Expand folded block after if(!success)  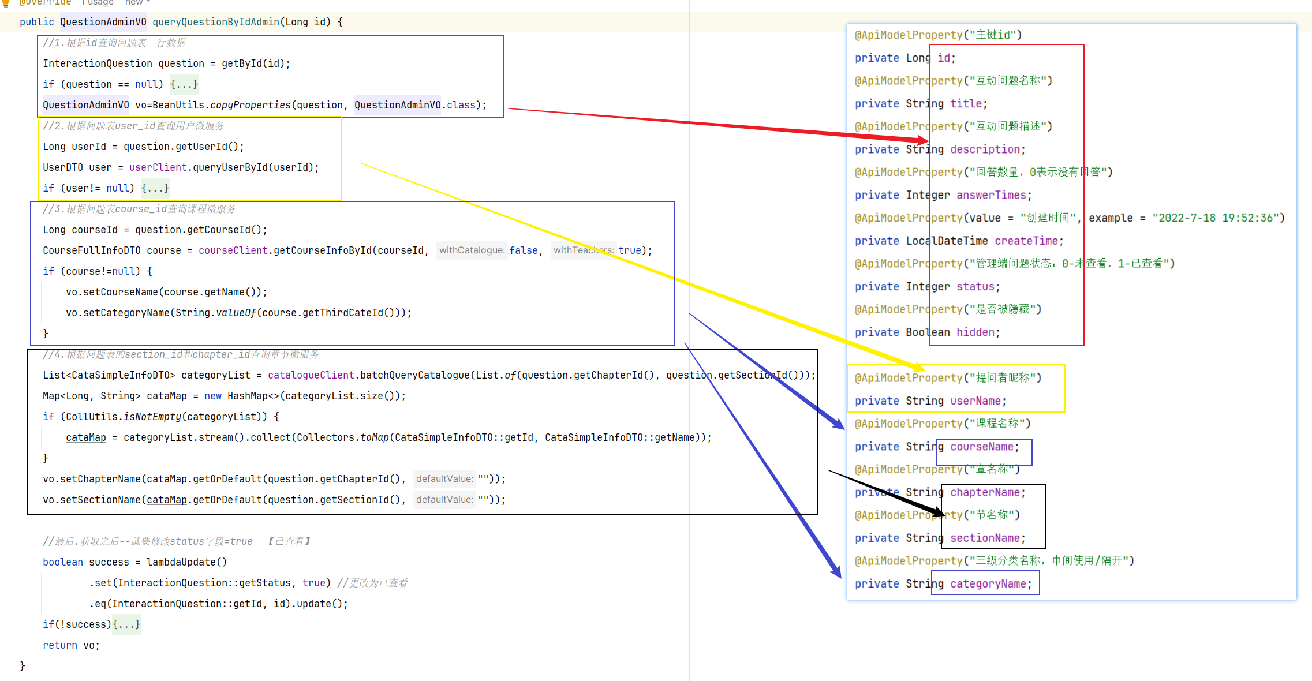[126, 624]
